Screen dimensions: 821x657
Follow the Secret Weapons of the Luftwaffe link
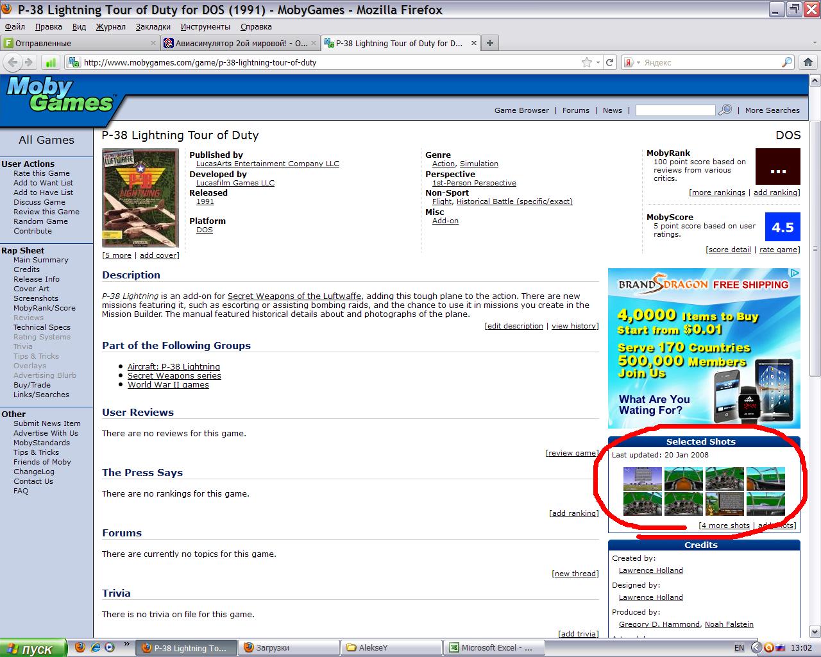294,296
